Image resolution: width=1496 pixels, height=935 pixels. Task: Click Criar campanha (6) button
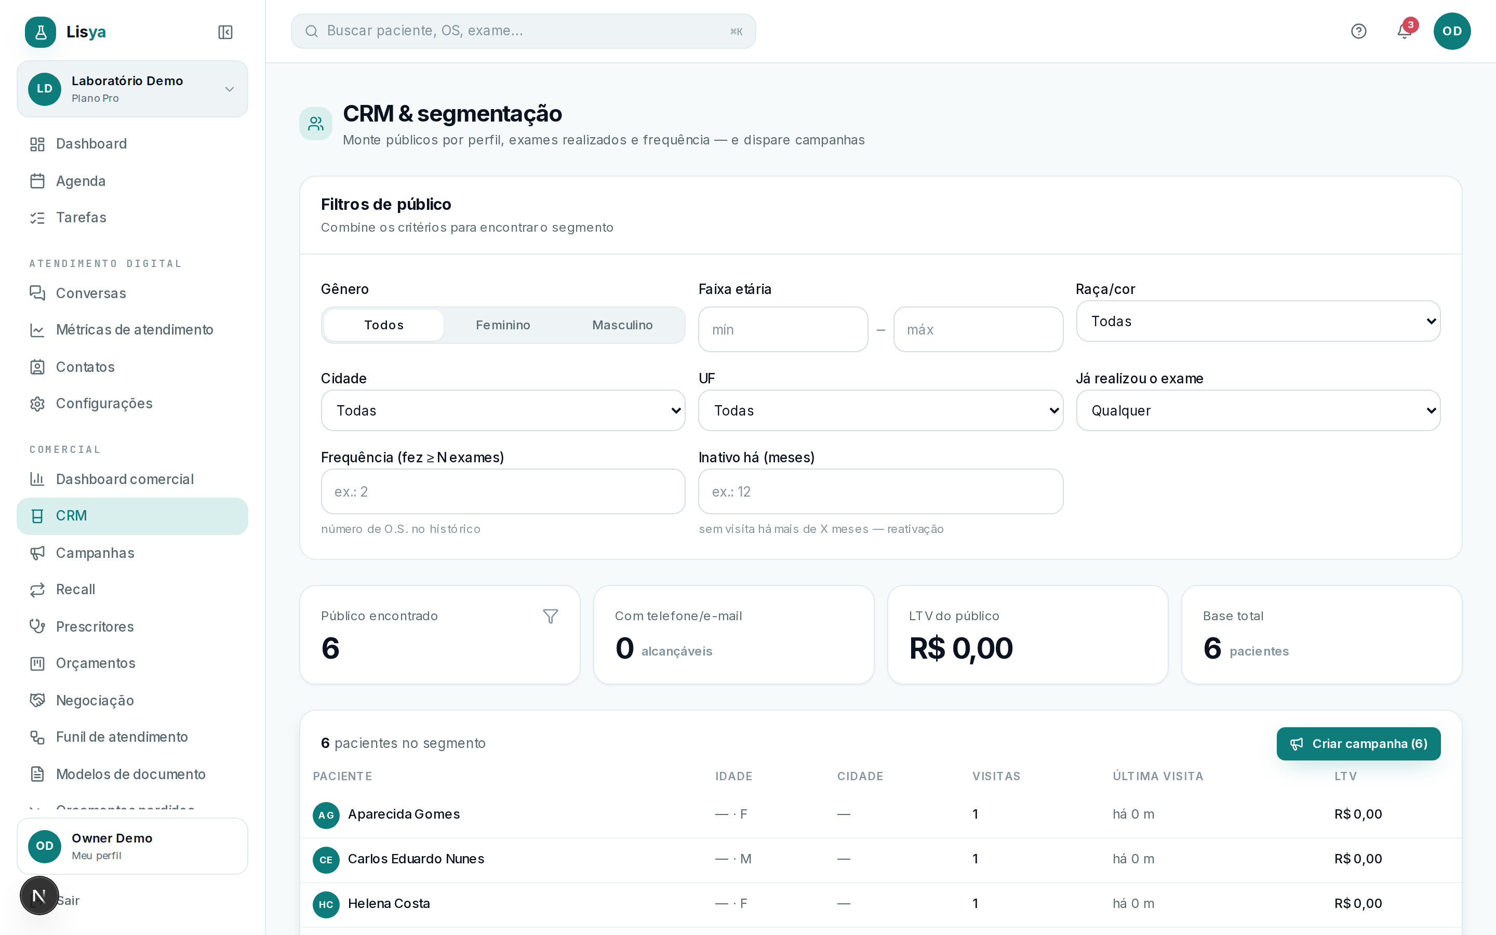(1358, 743)
